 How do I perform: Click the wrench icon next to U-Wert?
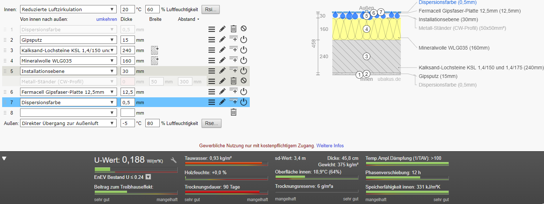pyautogui.click(x=174, y=160)
